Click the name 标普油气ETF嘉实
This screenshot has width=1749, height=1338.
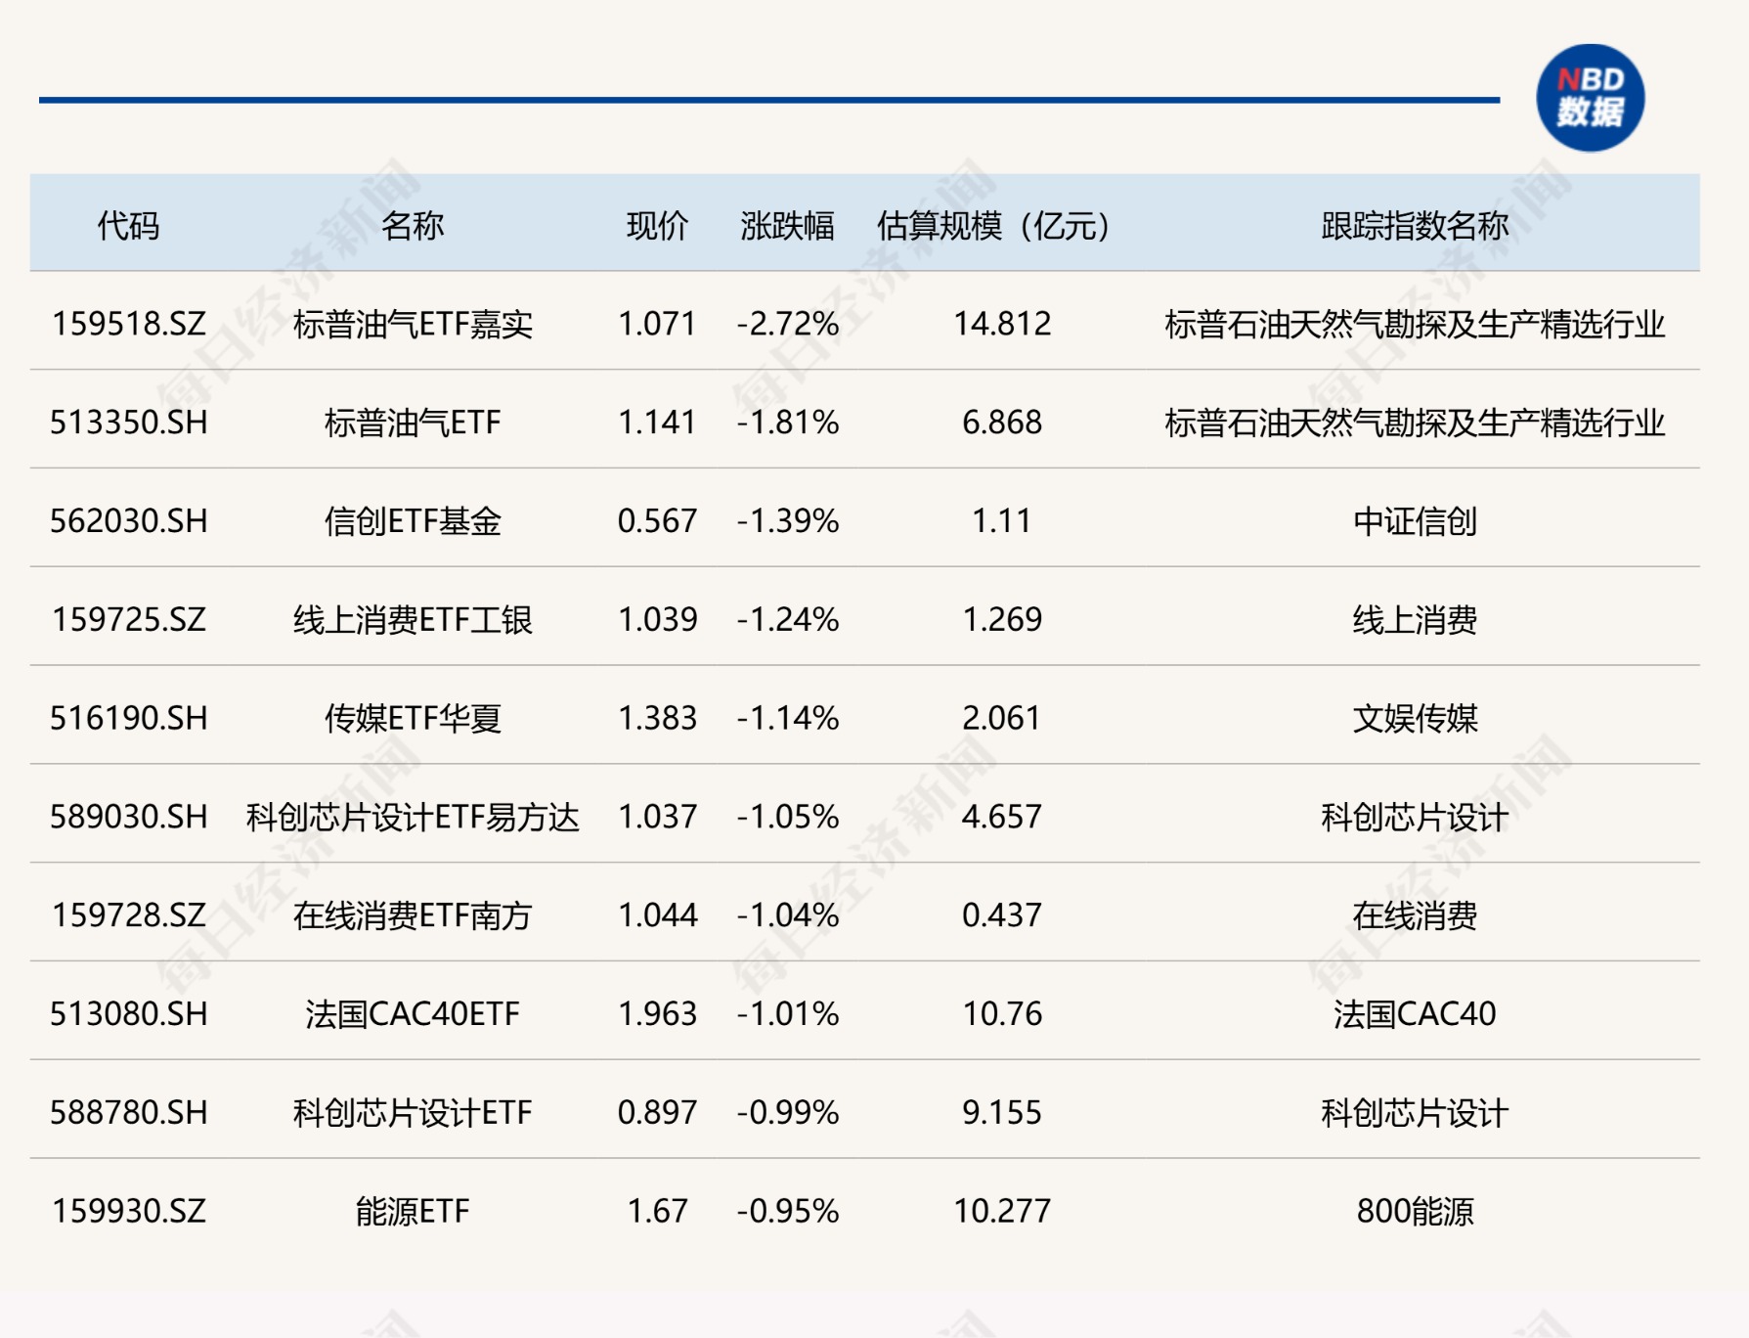coord(413,324)
